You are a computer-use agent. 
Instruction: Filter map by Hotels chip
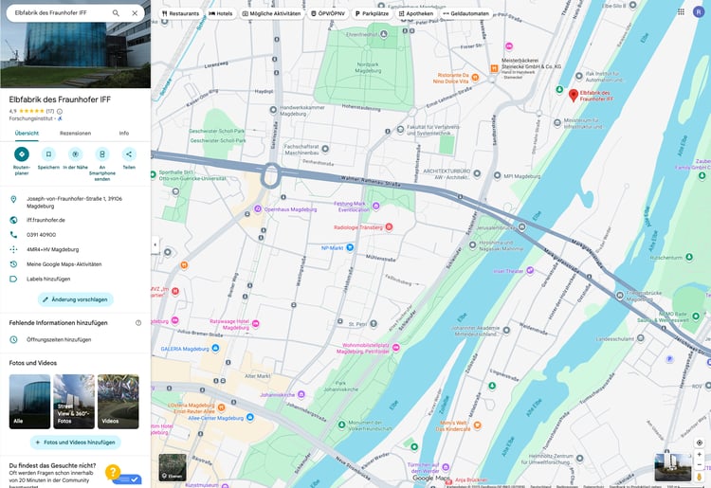220,13
